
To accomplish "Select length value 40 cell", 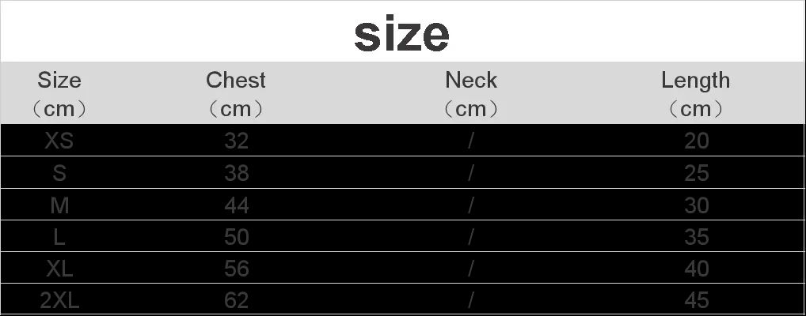I will (x=696, y=269).
